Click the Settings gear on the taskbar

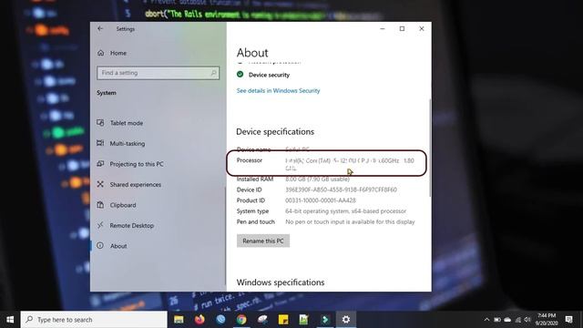[346, 320]
